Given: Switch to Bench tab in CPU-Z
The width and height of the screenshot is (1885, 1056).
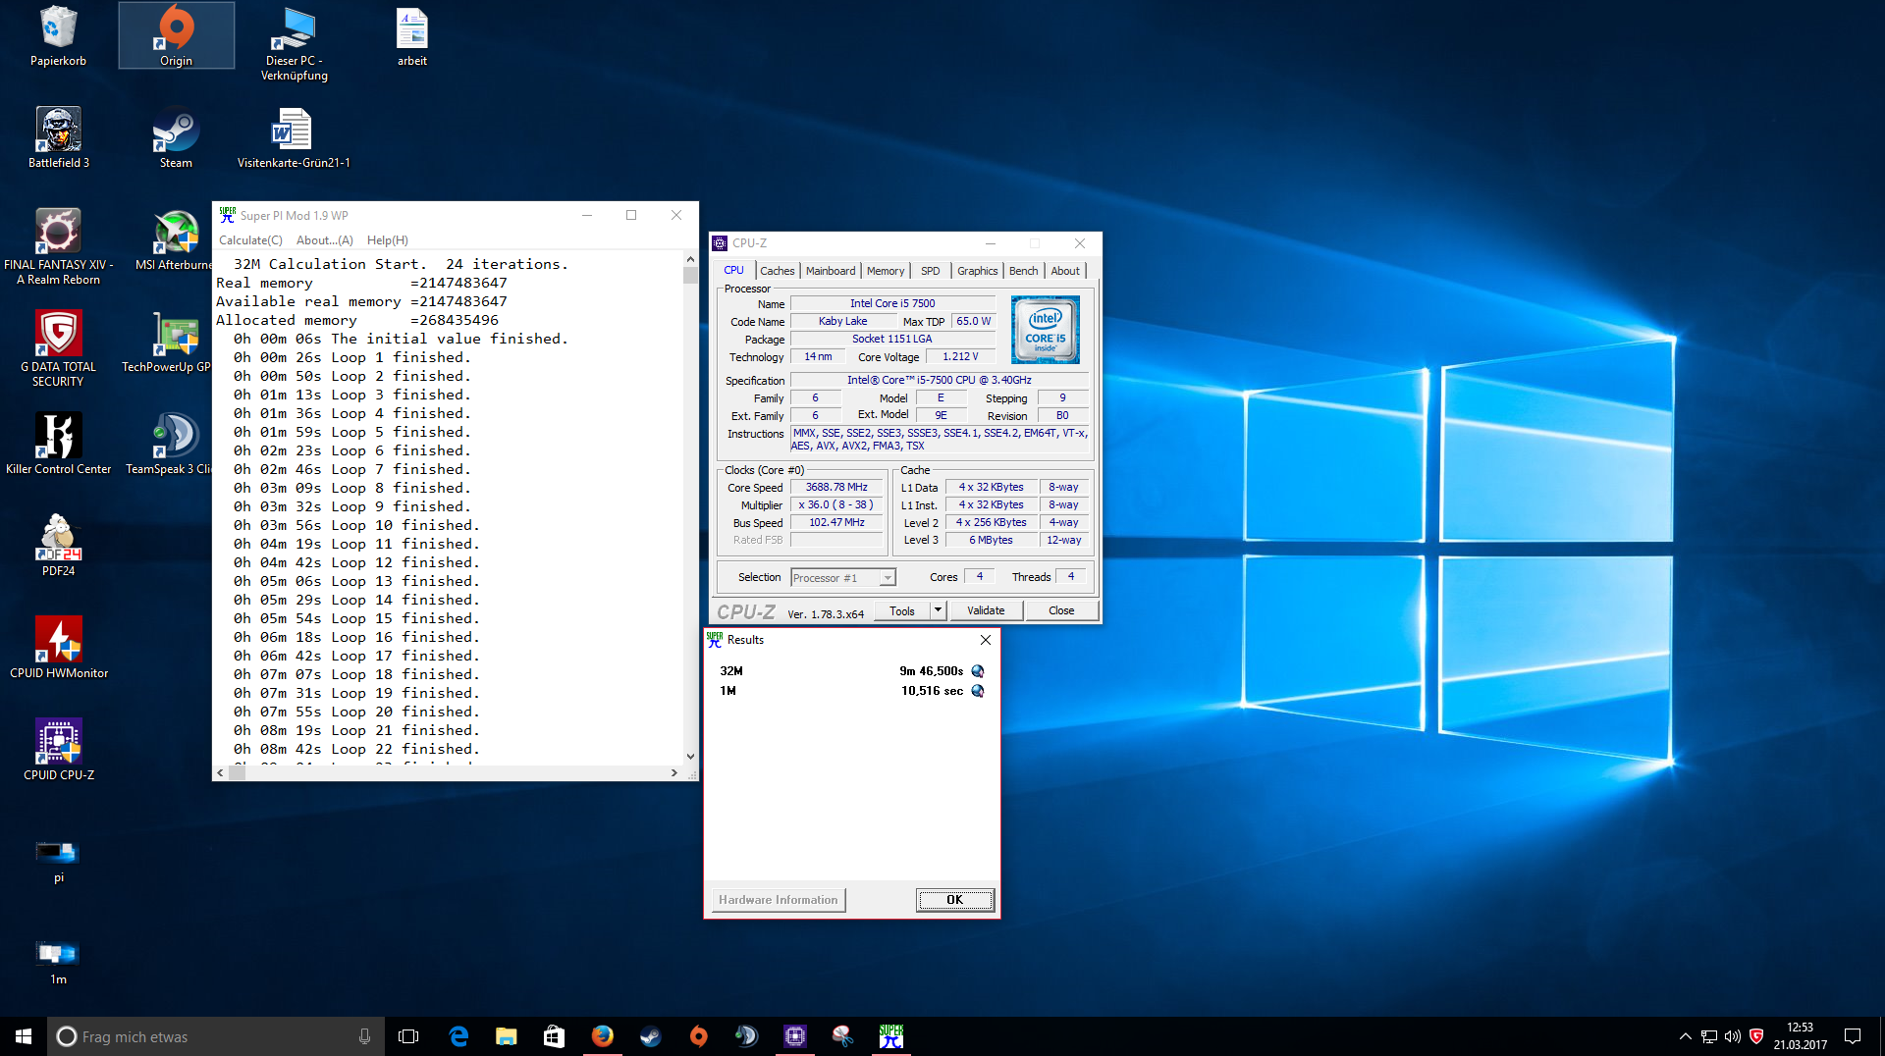Looking at the screenshot, I should coord(1023,271).
